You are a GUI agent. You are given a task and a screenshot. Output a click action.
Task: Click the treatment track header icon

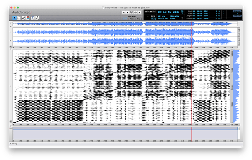(x=11, y=128)
